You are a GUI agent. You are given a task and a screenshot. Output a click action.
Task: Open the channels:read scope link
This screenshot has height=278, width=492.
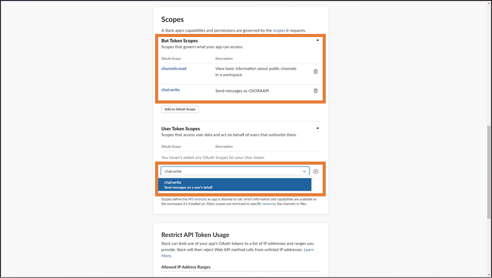click(174, 69)
